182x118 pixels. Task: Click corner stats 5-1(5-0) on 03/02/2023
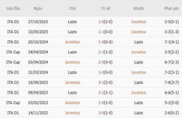click(x=172, y=103)
